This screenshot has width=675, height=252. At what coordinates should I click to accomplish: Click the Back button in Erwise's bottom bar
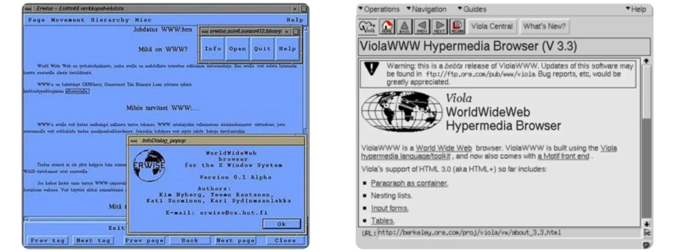point(190,240)
